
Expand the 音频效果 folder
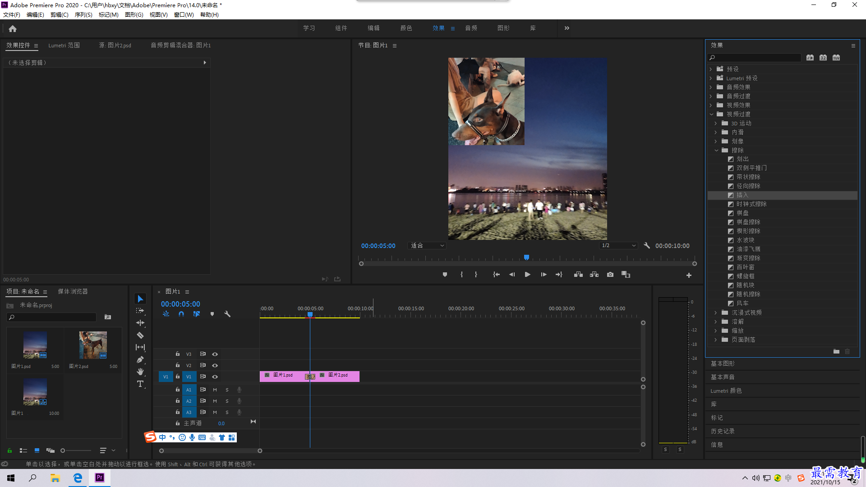pos(711,87)
